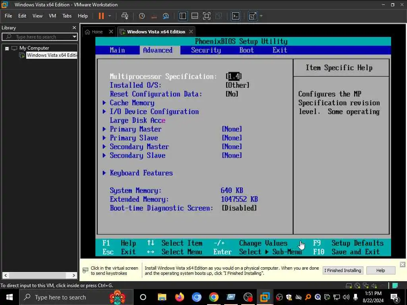Open the Edit menu
The image size is (407, 305).
[22, 16]
